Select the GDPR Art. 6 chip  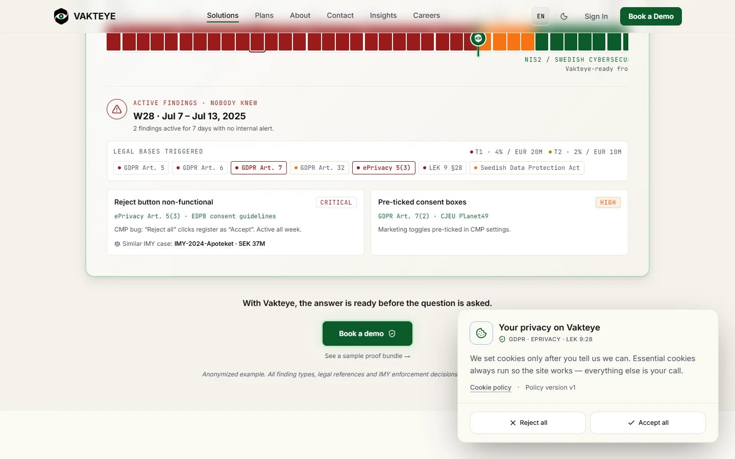click(200, 168)
